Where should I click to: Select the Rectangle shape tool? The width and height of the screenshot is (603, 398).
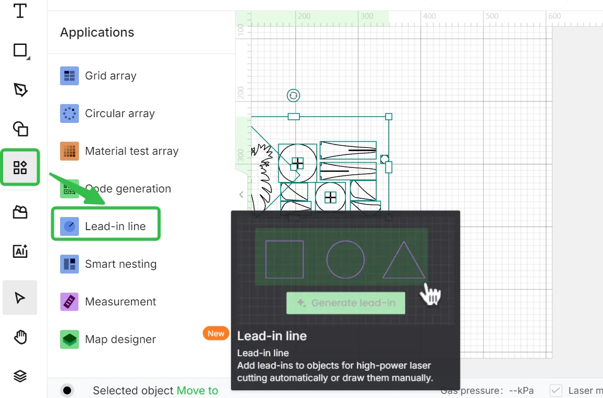click(x=20, y=50)
